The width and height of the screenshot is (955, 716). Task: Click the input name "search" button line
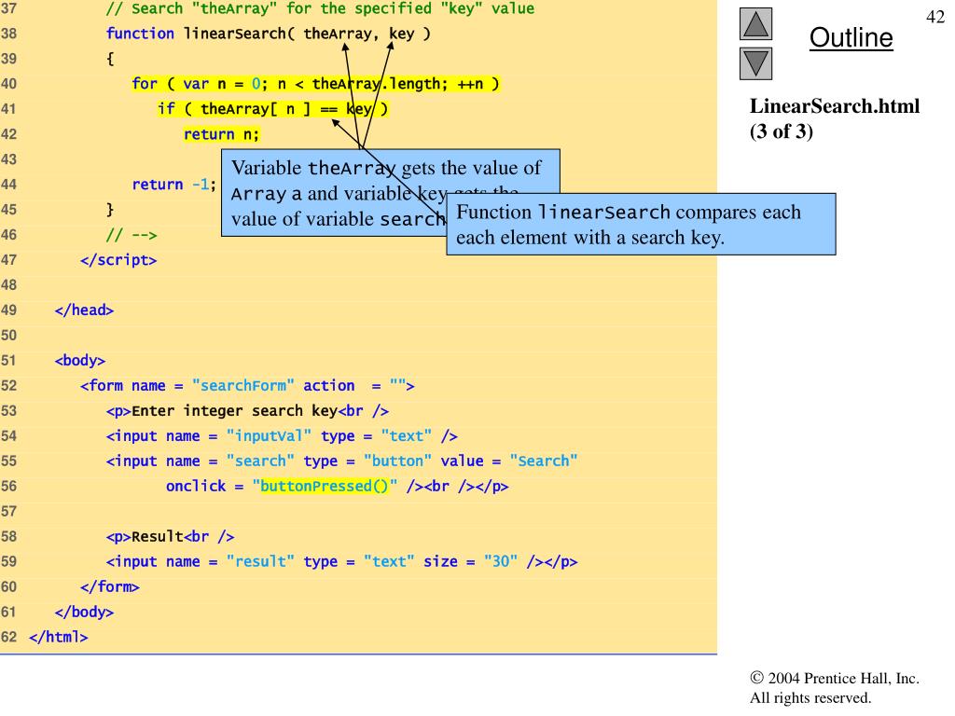[341, 461]
